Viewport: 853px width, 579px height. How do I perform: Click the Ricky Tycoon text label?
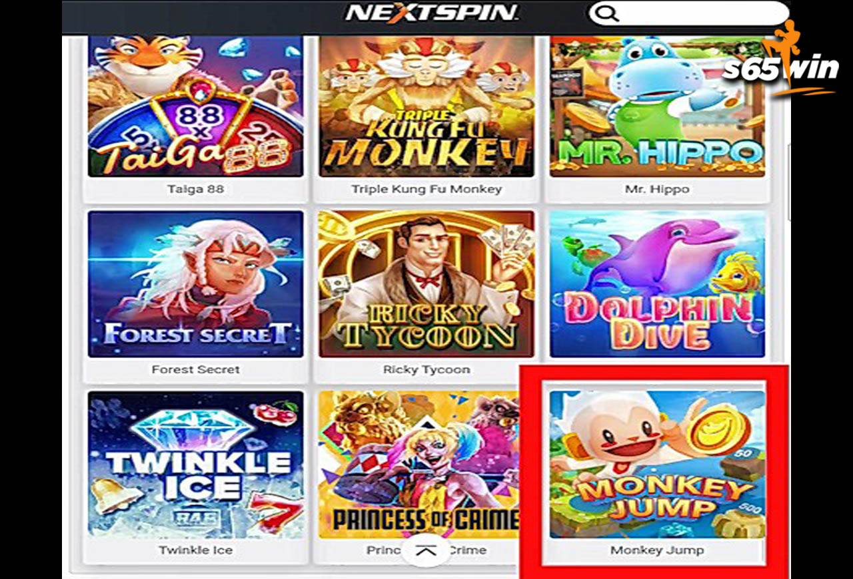[x=426, y=369]
